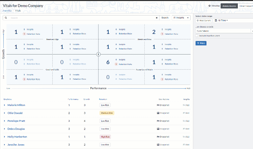Click the Most Current button
Image resolution: width=253 pixels, height=149 pixels.
(x=204, y=21)
